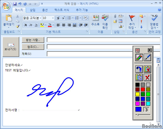The image size is (163, 129).
Task: Toggle underline formatting button
Action: point(36,25)
